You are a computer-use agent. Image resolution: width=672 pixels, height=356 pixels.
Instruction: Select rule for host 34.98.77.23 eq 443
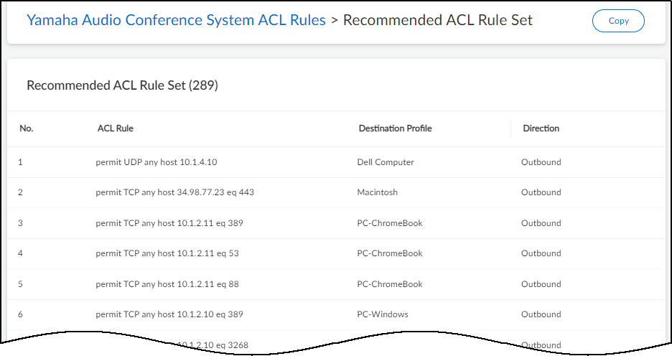click(174, 192)
